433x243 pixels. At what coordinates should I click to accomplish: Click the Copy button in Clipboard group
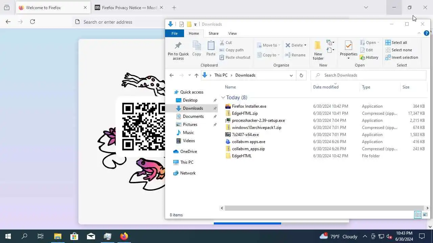197,49
